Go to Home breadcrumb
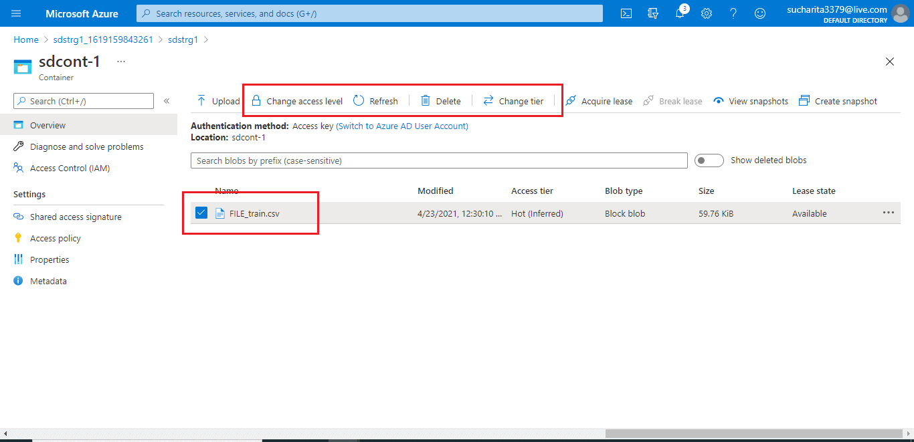914x442 pixels. click(x=26, y=39)
